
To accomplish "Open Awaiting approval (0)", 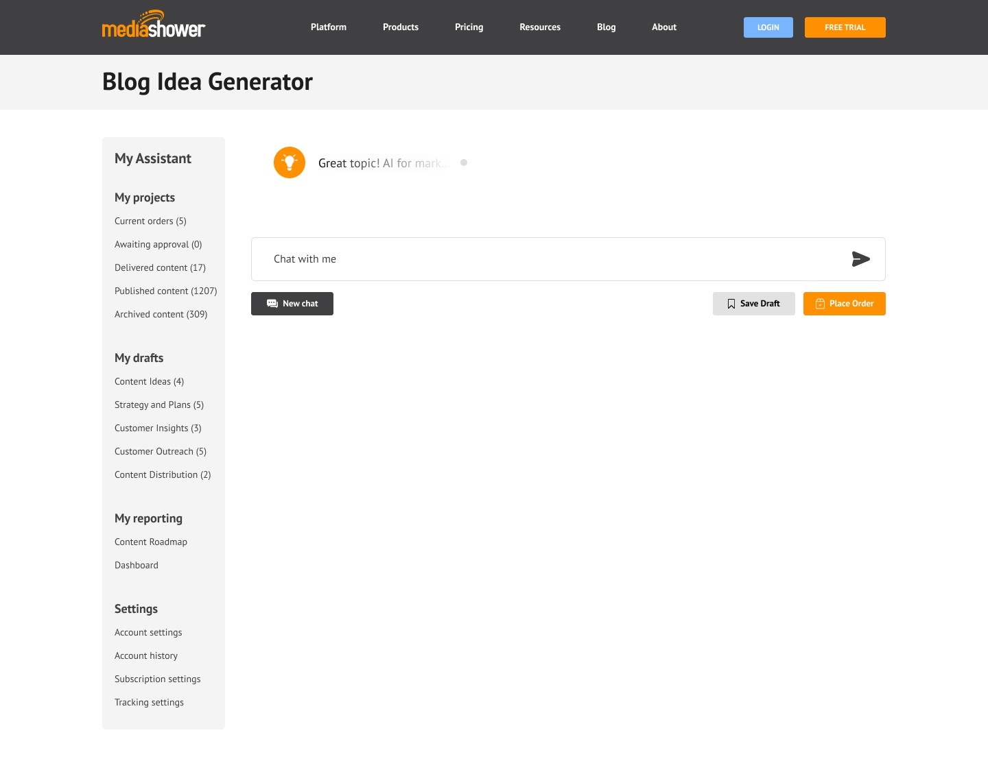I will (x=158, y=244).
